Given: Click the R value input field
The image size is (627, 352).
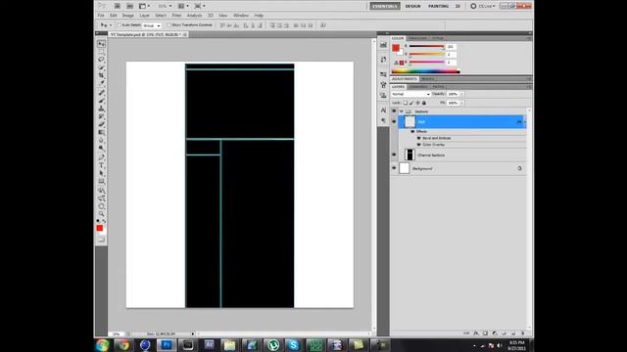Looking at the screenshot, I should click(x=451, y=47).
